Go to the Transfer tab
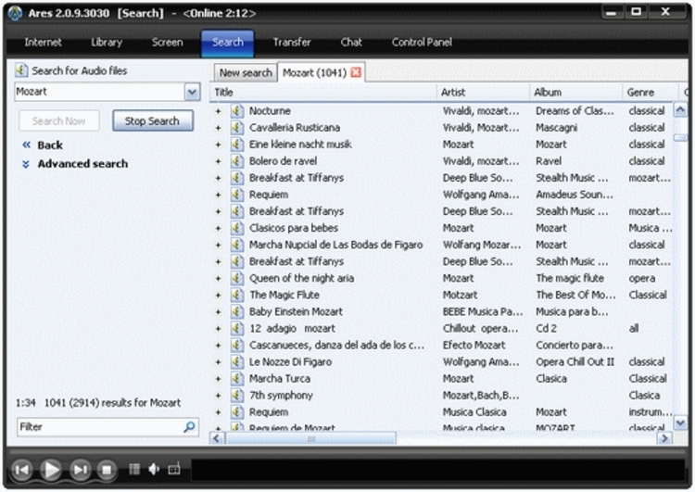The height and width of the screenshot is (492, 695). click(292, 43)
